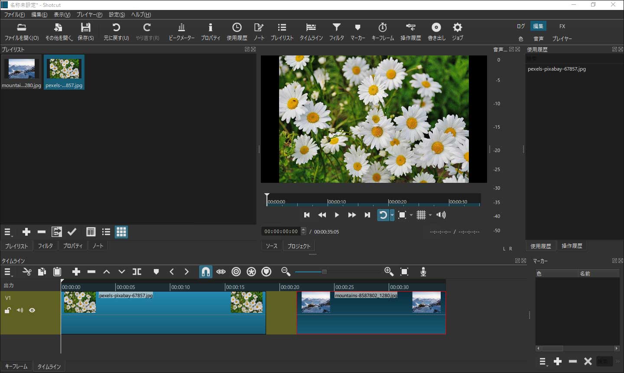Toggle timeline snapping magnet

pos(206,272)
